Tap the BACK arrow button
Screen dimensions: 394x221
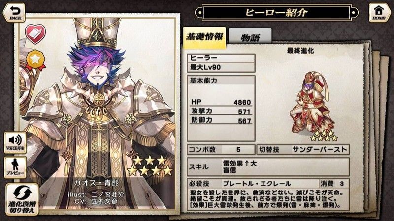tap(14, 12)
